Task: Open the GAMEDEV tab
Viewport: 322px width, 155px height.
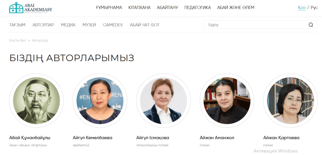Action: pos(113,25)
